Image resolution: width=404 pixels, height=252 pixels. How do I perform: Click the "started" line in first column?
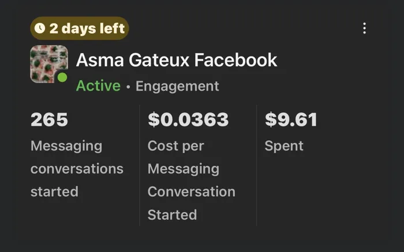pyautogui.click(x=54, y=191)
